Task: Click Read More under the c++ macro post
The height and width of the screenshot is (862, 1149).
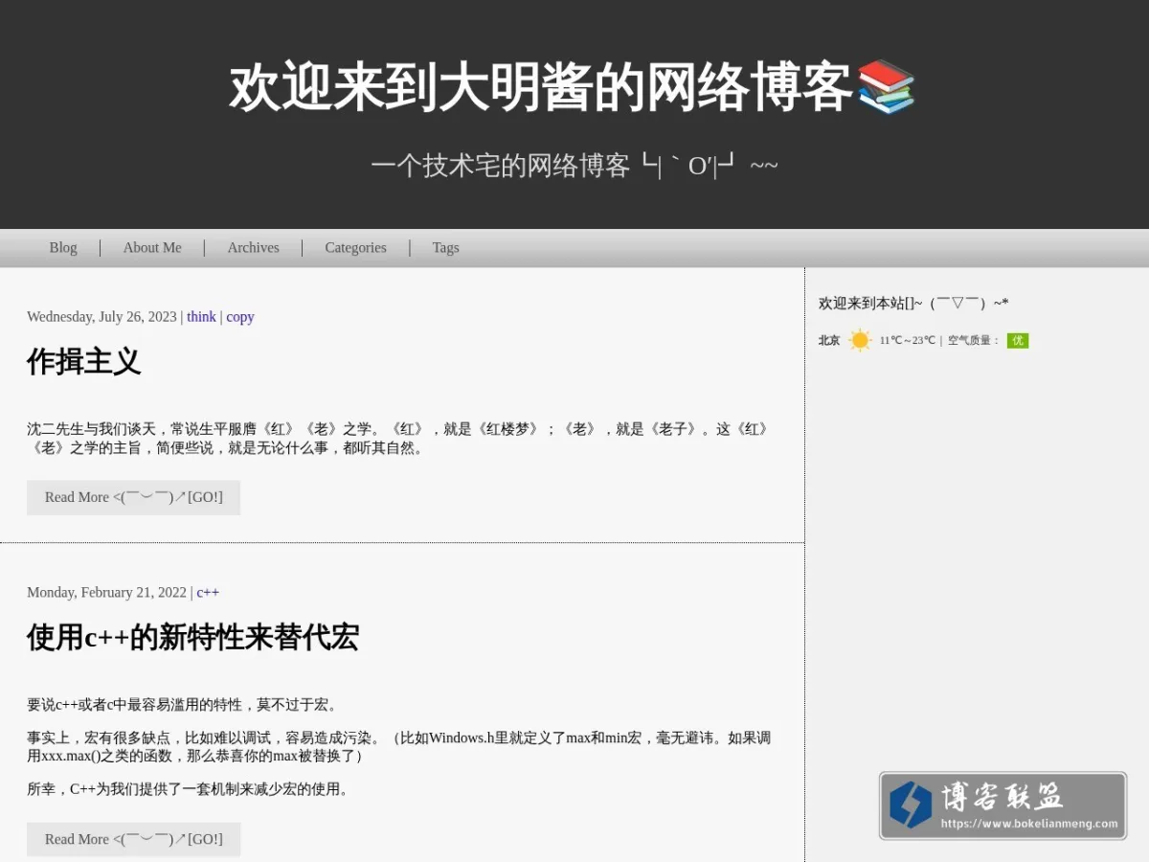Action: point(133,839)
